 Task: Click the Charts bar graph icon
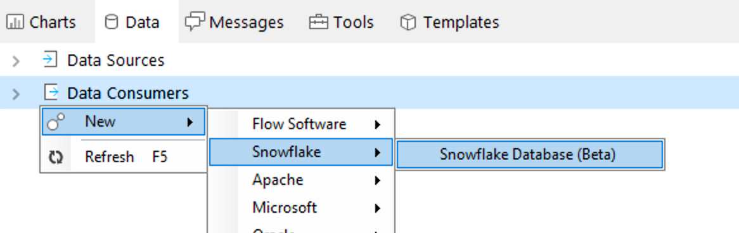(x=15, y=22)
